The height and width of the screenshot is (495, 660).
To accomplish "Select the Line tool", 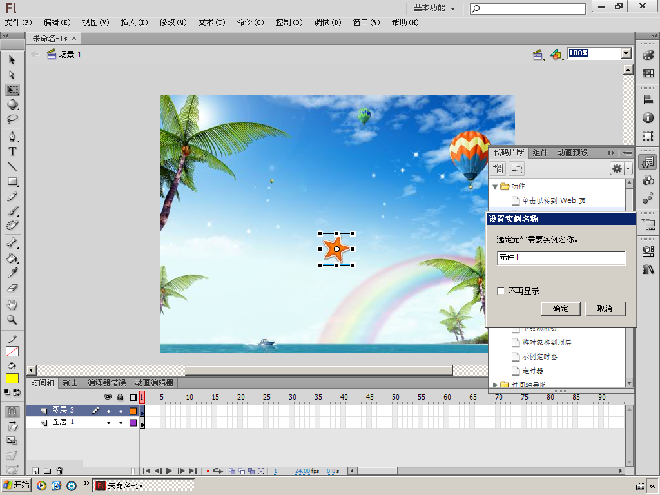I will 12,167.
